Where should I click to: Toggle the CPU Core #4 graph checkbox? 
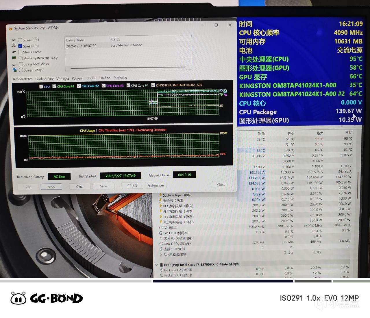(x=129, y=85)
